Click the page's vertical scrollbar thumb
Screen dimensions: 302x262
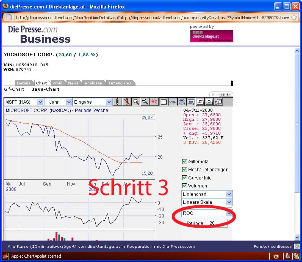297,123
